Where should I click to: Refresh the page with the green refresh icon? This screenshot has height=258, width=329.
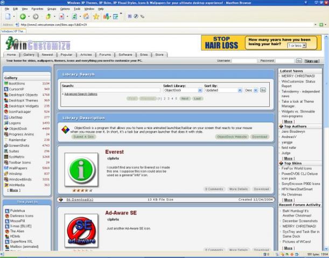tap(74, 16)
